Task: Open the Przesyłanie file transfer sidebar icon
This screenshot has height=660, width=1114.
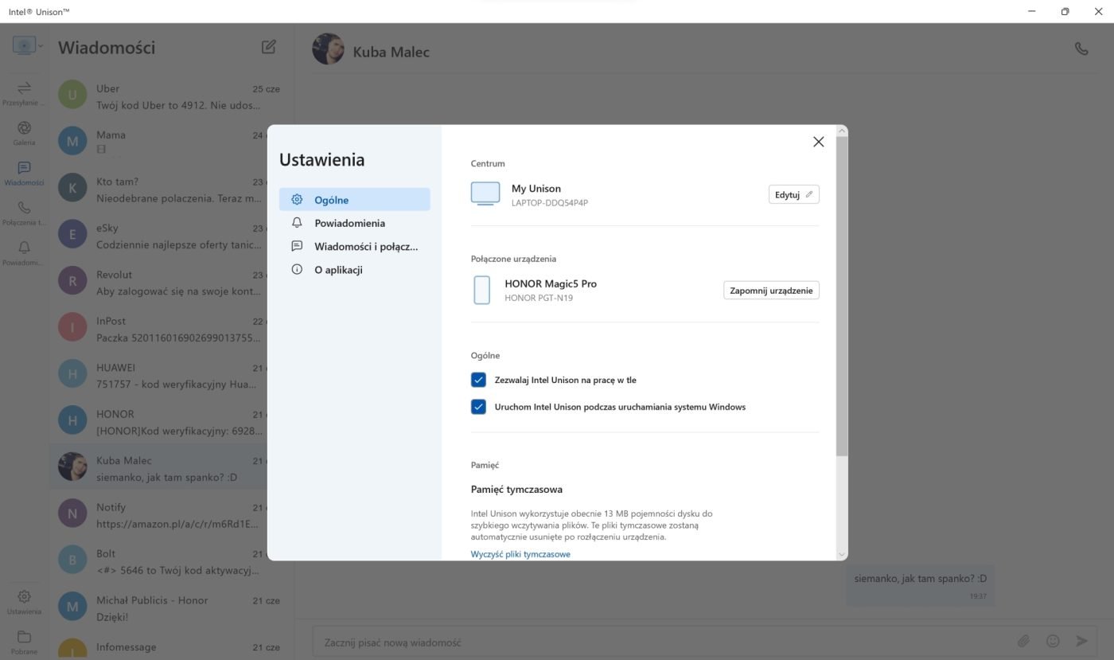Action: [24, 88]
